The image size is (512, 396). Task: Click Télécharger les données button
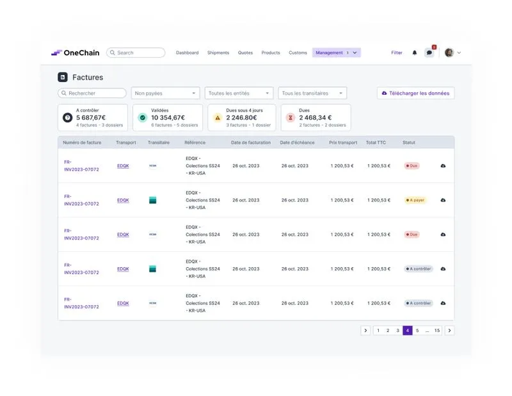[x=415, y=93]
